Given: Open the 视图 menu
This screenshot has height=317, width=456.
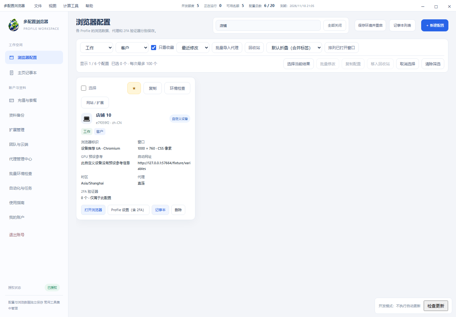Looking at the screenshot, I should tap(53, 6).
